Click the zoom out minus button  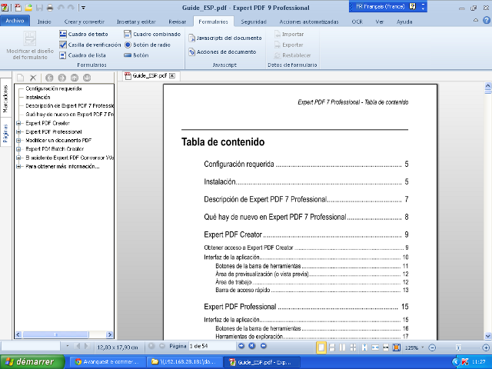(432, 347)
